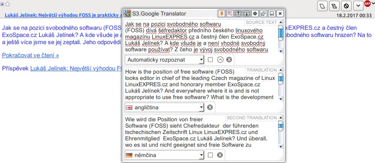Click the Lukáš Jelínek link after Příspěvek

point(76,69)
